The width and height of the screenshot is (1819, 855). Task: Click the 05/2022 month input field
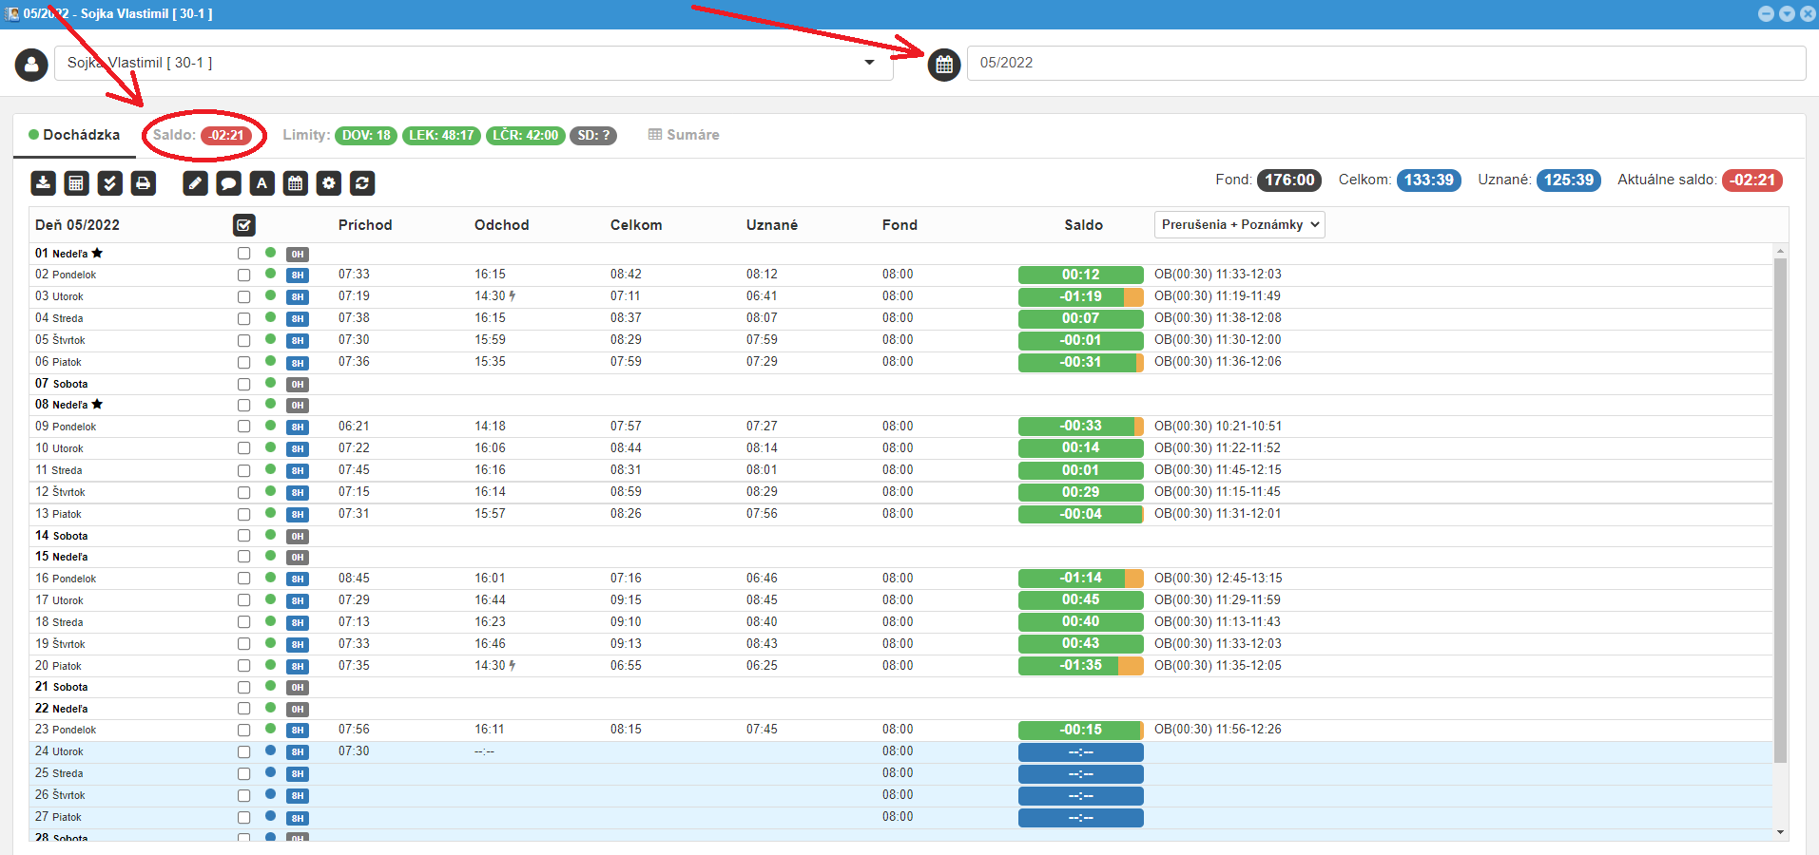(x=1384, y=63)
